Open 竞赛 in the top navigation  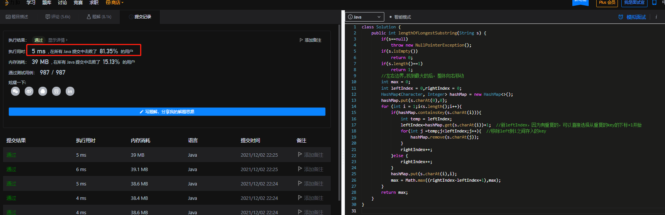tap(78, 2)
